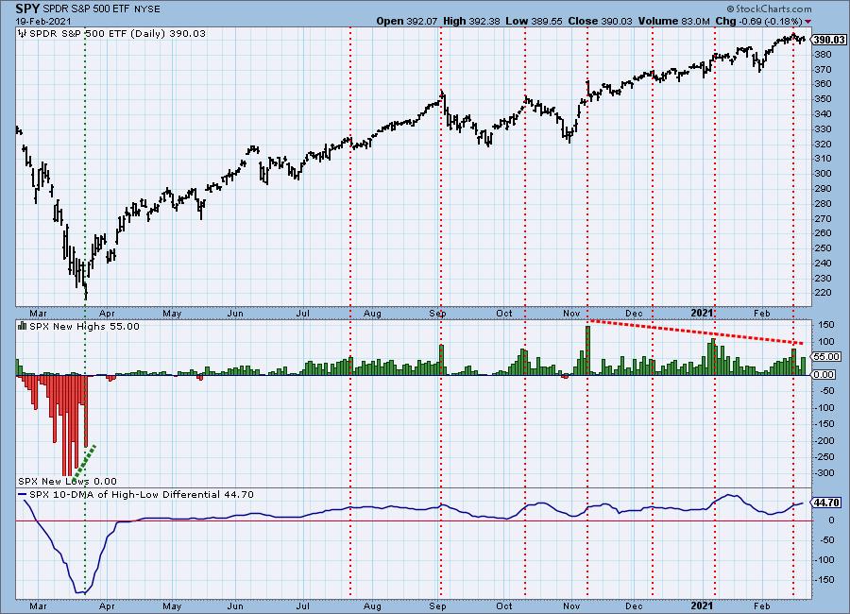The width and height of the screenshot is (850, 614).
Task: Click the boxed 390.03 price tag on the right axis
Action: click(829, 40)
